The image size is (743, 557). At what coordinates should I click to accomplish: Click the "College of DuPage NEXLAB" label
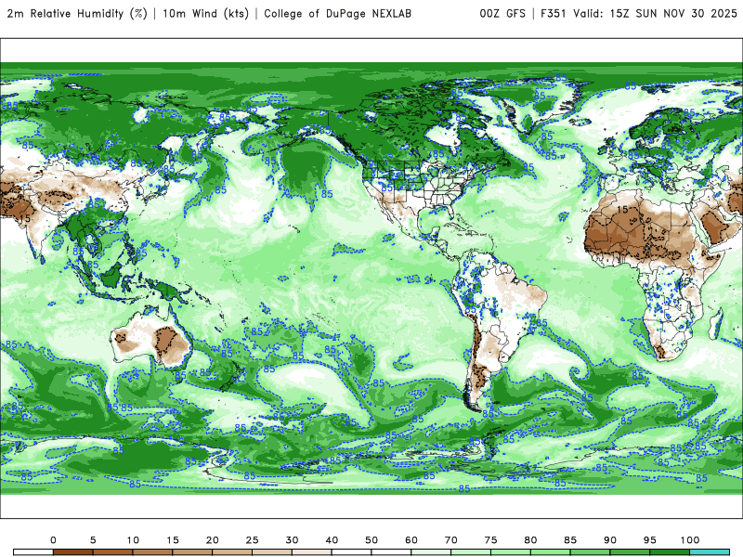pos(337,14)
